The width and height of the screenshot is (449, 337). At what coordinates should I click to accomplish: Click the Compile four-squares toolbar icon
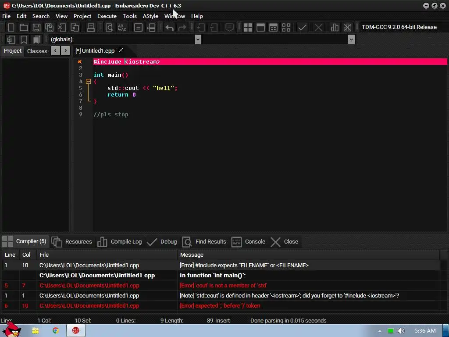[248, 28]
